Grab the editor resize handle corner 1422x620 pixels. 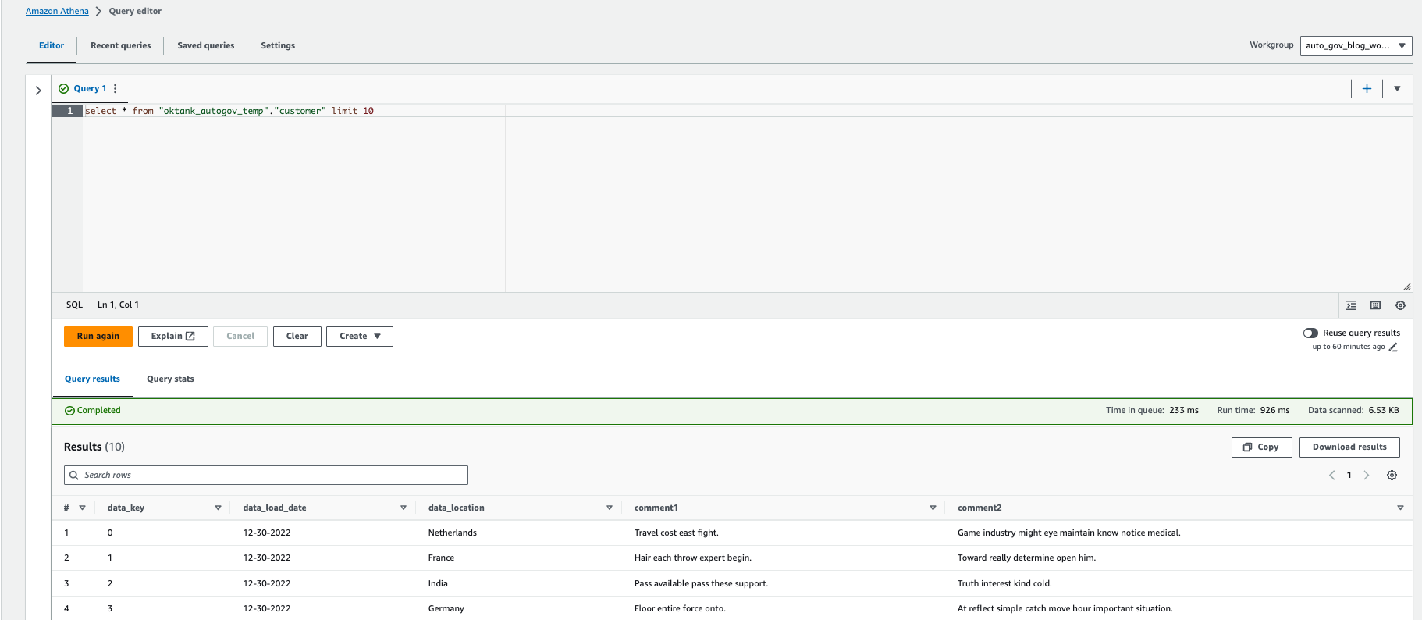1407,287
